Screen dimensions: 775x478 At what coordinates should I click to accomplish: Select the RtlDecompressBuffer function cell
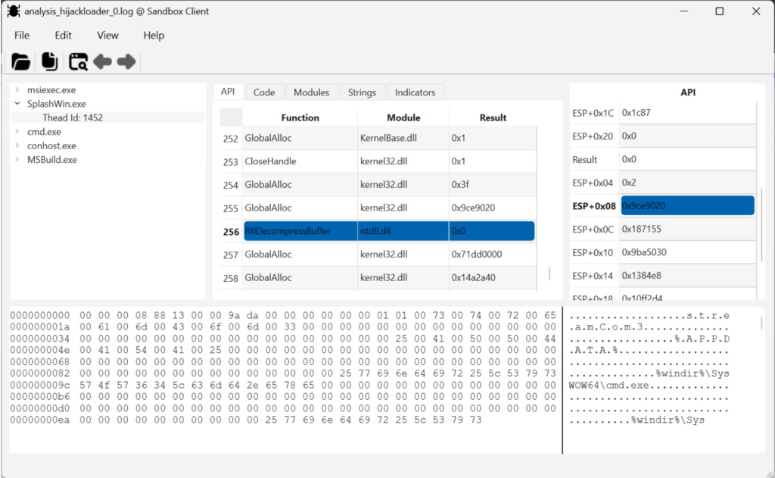click(300, 231)
